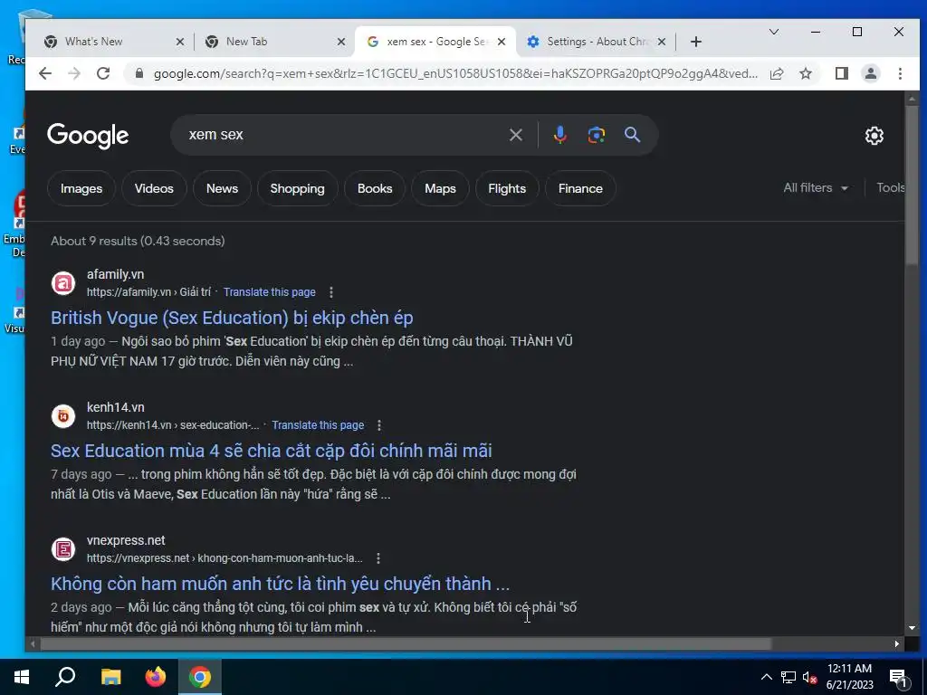Submit search with the magnifier icon
Viewport: 927px width, 695px height.
click(632, 135)
